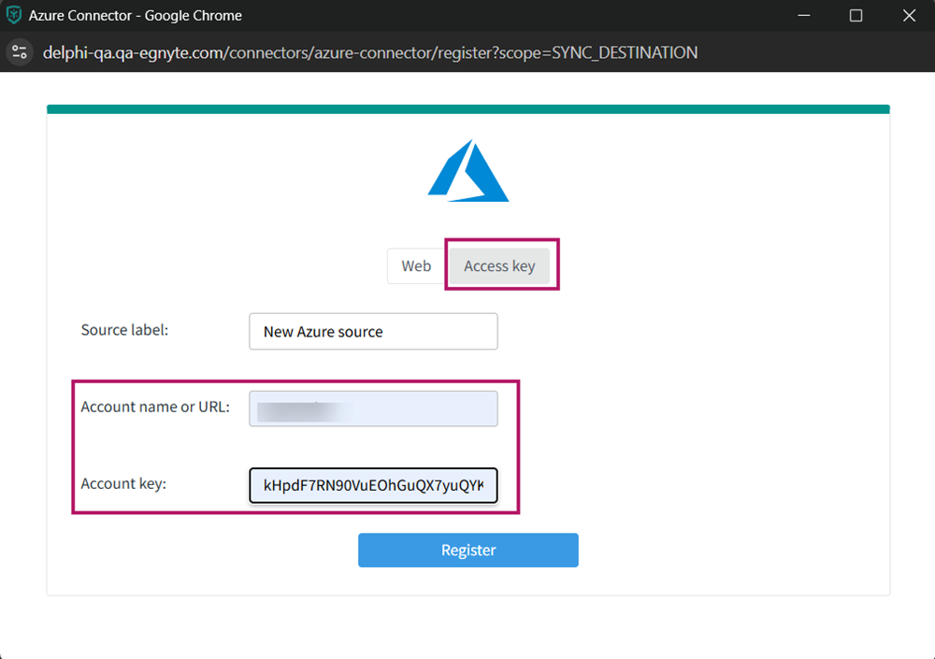Click the "Account name or URL:" caption
Screen dimensions: 935x659
click(x=155, y=407)
